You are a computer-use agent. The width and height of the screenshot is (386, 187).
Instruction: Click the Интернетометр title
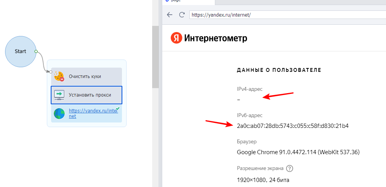pos(216,38)
